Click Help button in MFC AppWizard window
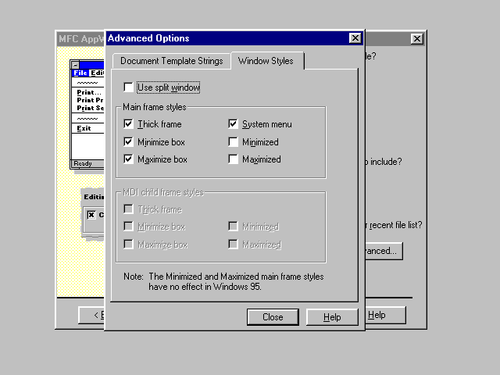The image size is (500, 375). click(x=384, y=315)
